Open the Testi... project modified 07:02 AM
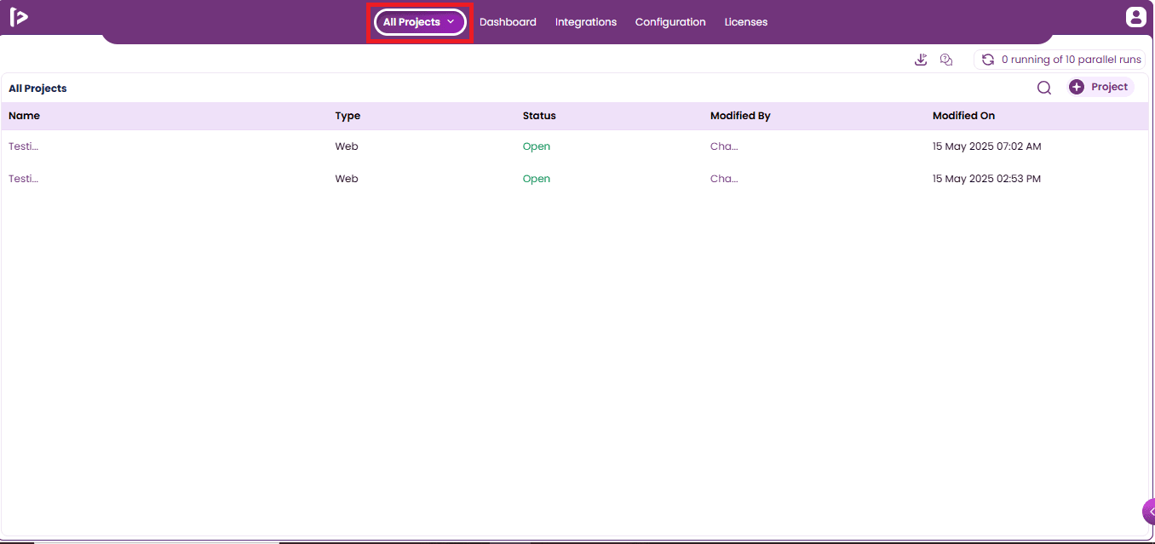This screenshot has width=1155, height=544. click(24, 146)
